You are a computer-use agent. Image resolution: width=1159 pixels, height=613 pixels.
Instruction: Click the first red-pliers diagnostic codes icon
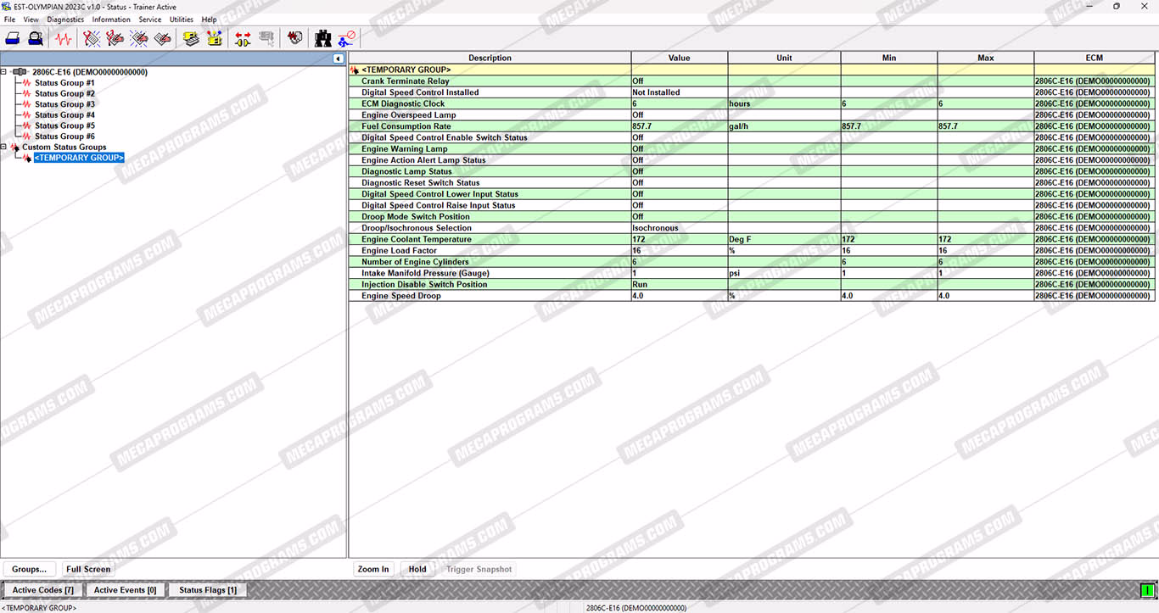[x=92, y=38]
